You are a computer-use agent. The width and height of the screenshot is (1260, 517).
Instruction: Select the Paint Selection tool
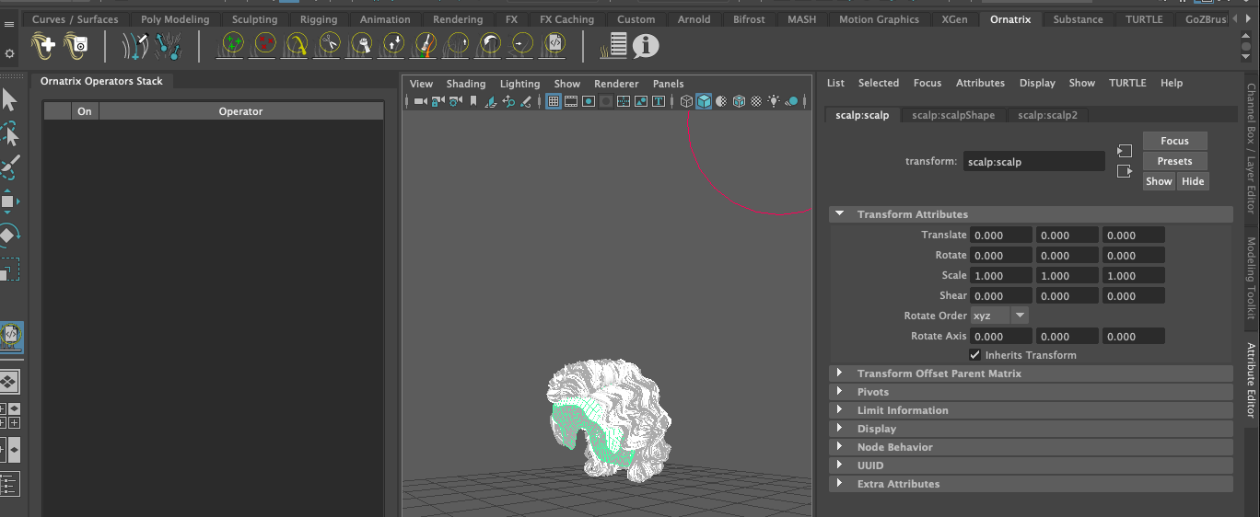coord(9,167)
